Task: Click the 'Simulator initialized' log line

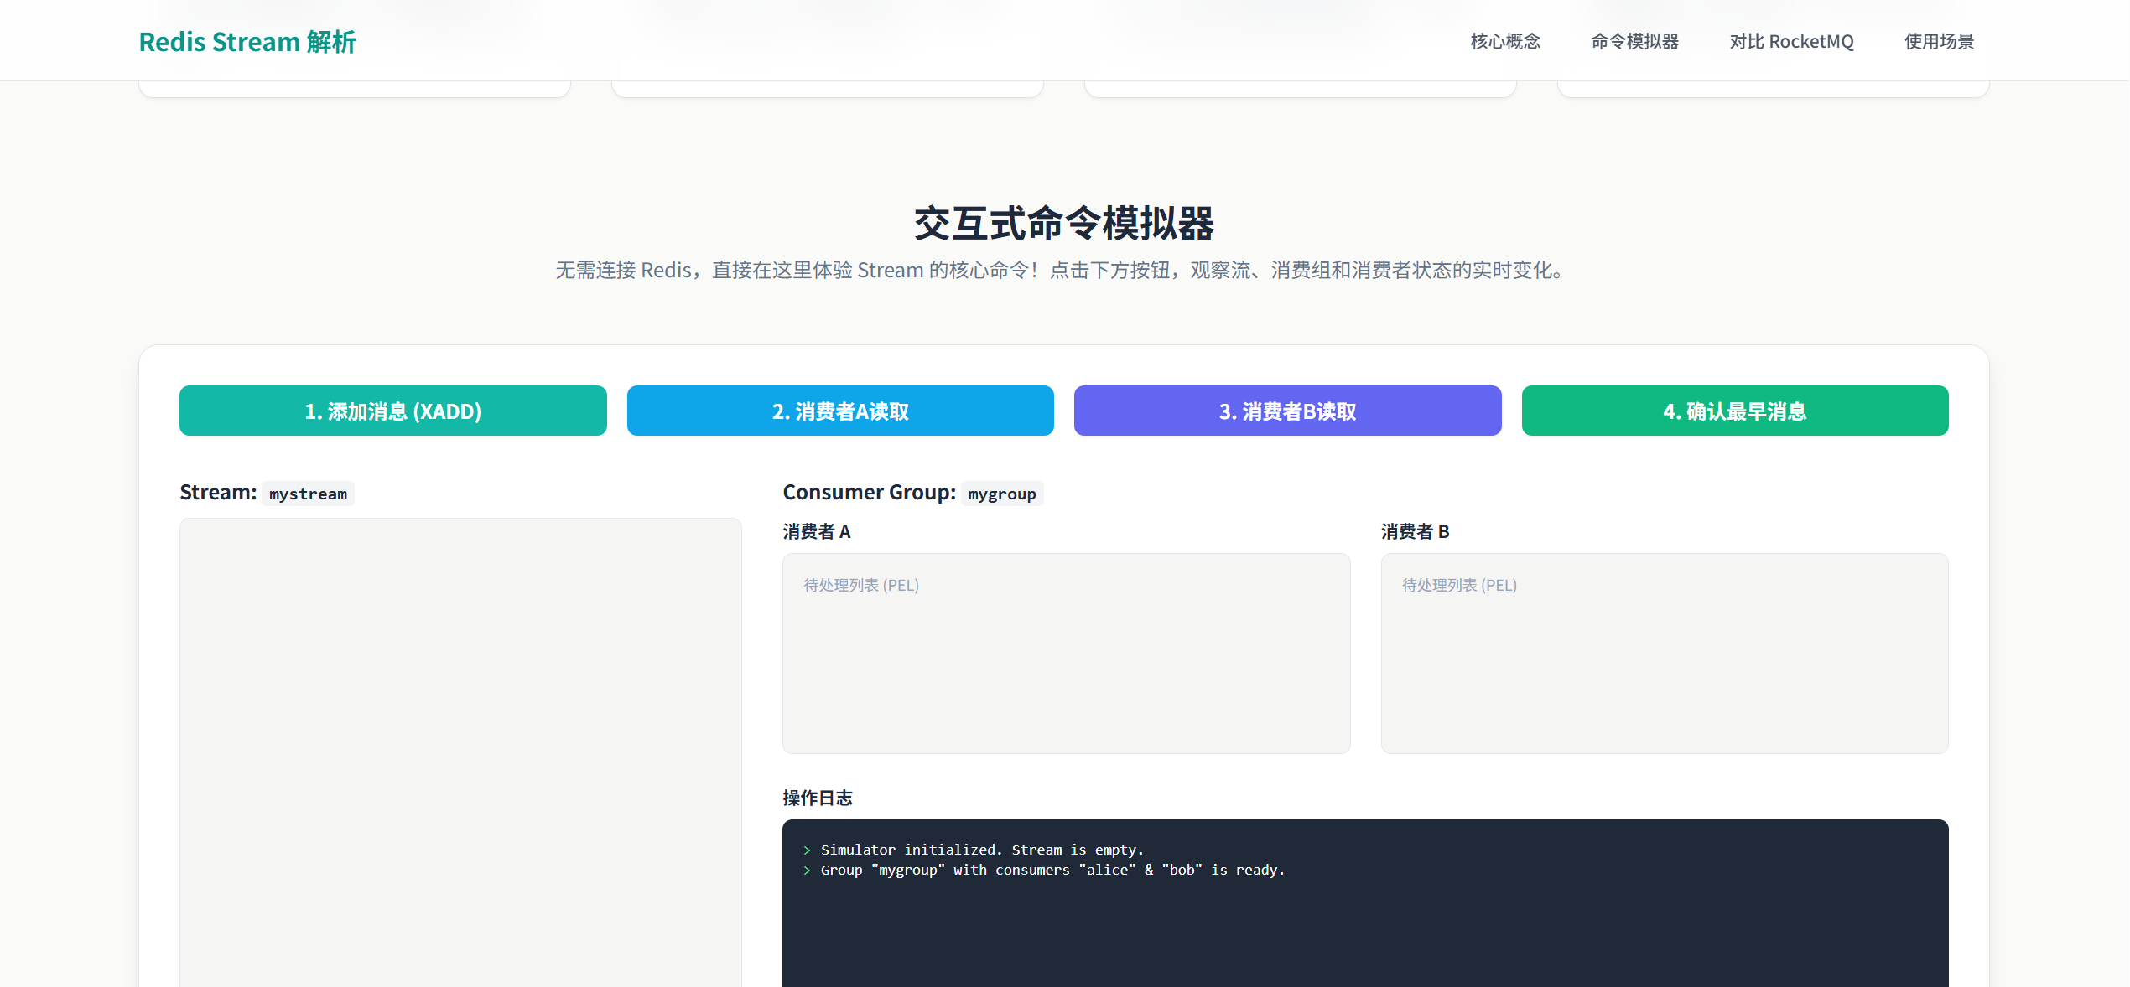Action: click(x=982, y=850)
